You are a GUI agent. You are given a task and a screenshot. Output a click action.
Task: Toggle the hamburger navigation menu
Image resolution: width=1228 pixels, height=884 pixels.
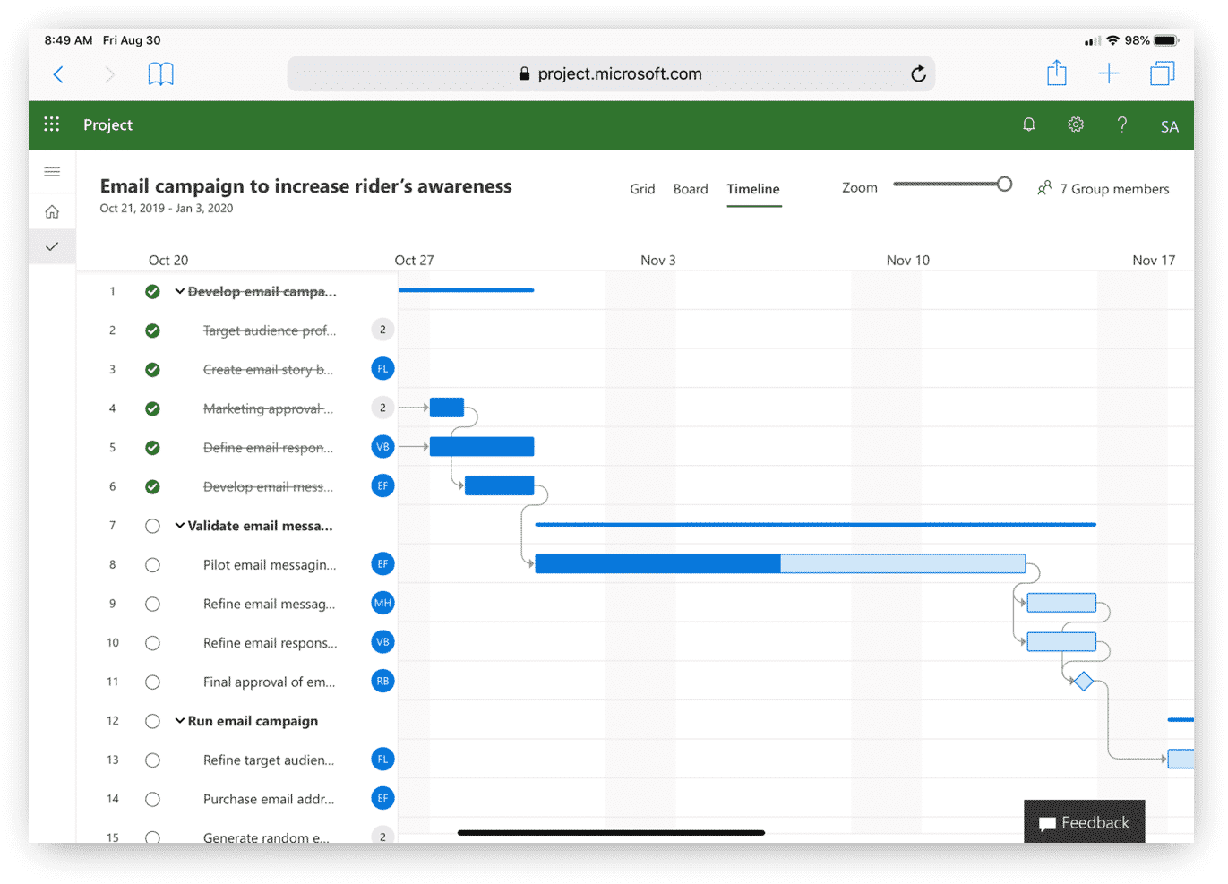[52, 171]
